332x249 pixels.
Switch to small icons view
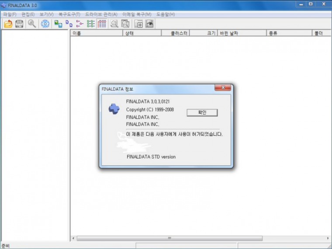point(69,24)
